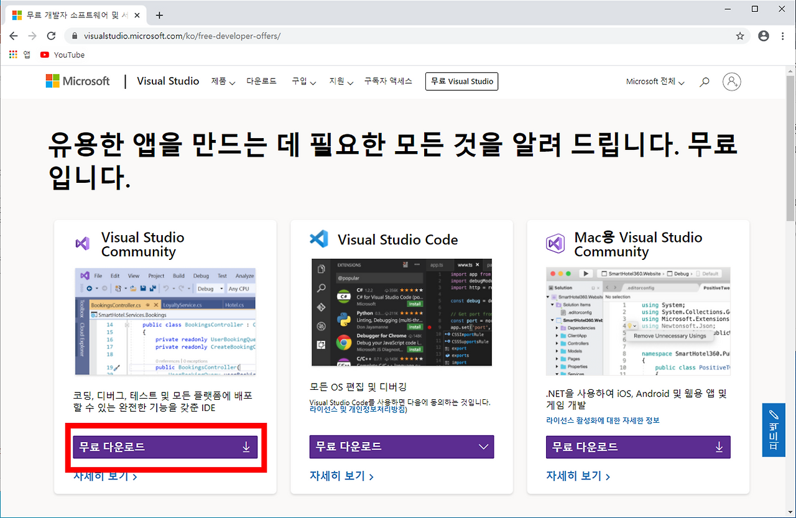The width and height of the screenshot is (796, 518).
Task: Open the Chrome profile avatar
Action: (764, 36)
